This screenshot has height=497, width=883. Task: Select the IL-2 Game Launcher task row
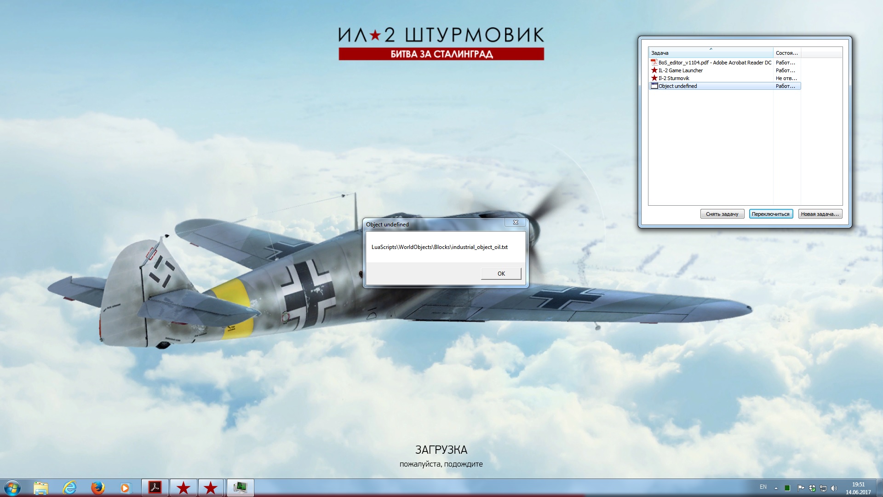click(x=725, y=70)
